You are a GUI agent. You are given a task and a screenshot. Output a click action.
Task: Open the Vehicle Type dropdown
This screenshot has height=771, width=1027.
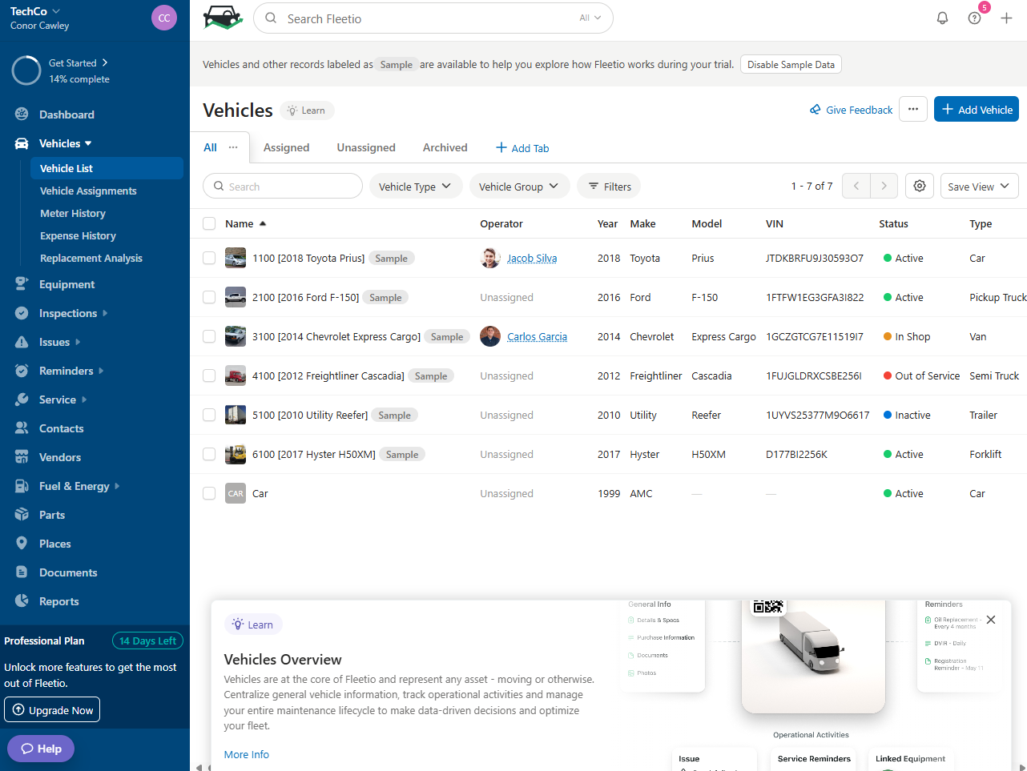click(416, 186)
